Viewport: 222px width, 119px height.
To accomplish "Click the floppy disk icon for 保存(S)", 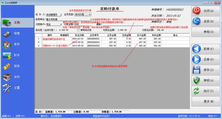I will coord(196,70).
